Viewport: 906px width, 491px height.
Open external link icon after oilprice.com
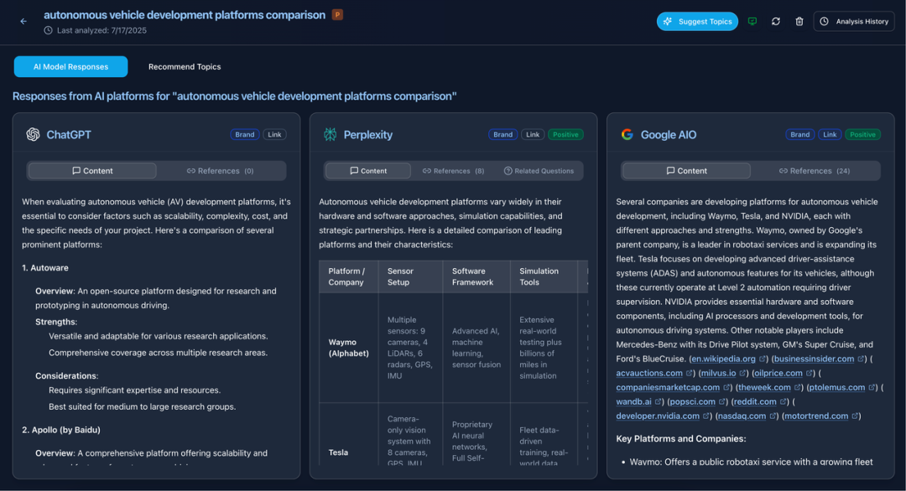point(809,374)
